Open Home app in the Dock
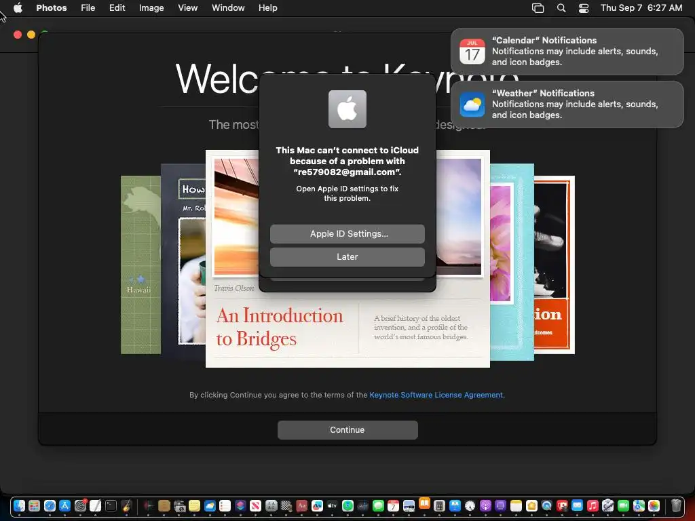 (x=531, y=505)
